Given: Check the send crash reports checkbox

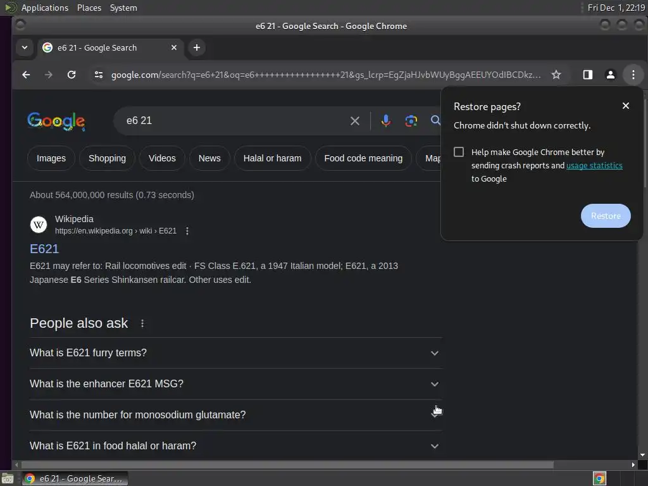Looking at the screenshot, I should pos(459,152).
